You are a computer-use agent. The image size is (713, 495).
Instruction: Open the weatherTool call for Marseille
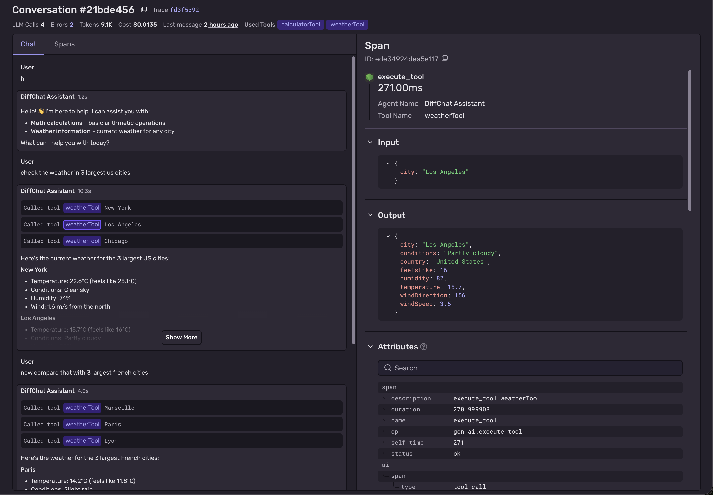(x=82, y=408)
